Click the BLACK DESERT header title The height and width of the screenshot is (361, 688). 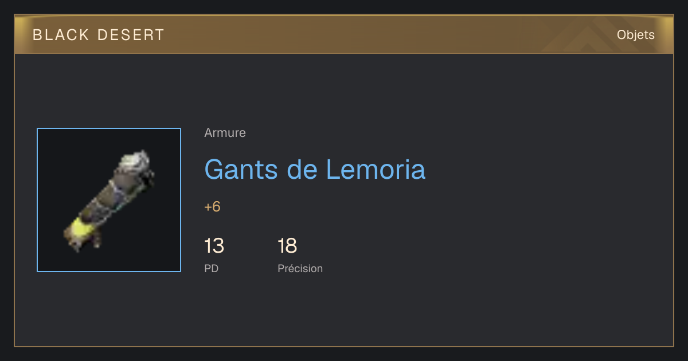(x=99, y=35)
